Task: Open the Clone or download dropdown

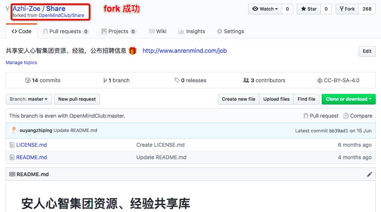Action: [x=349, y=99]
